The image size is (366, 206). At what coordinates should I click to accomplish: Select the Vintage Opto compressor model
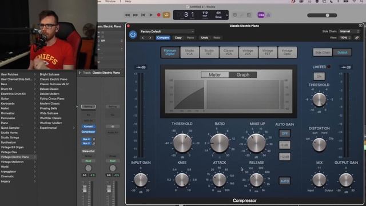click(287, 52)
